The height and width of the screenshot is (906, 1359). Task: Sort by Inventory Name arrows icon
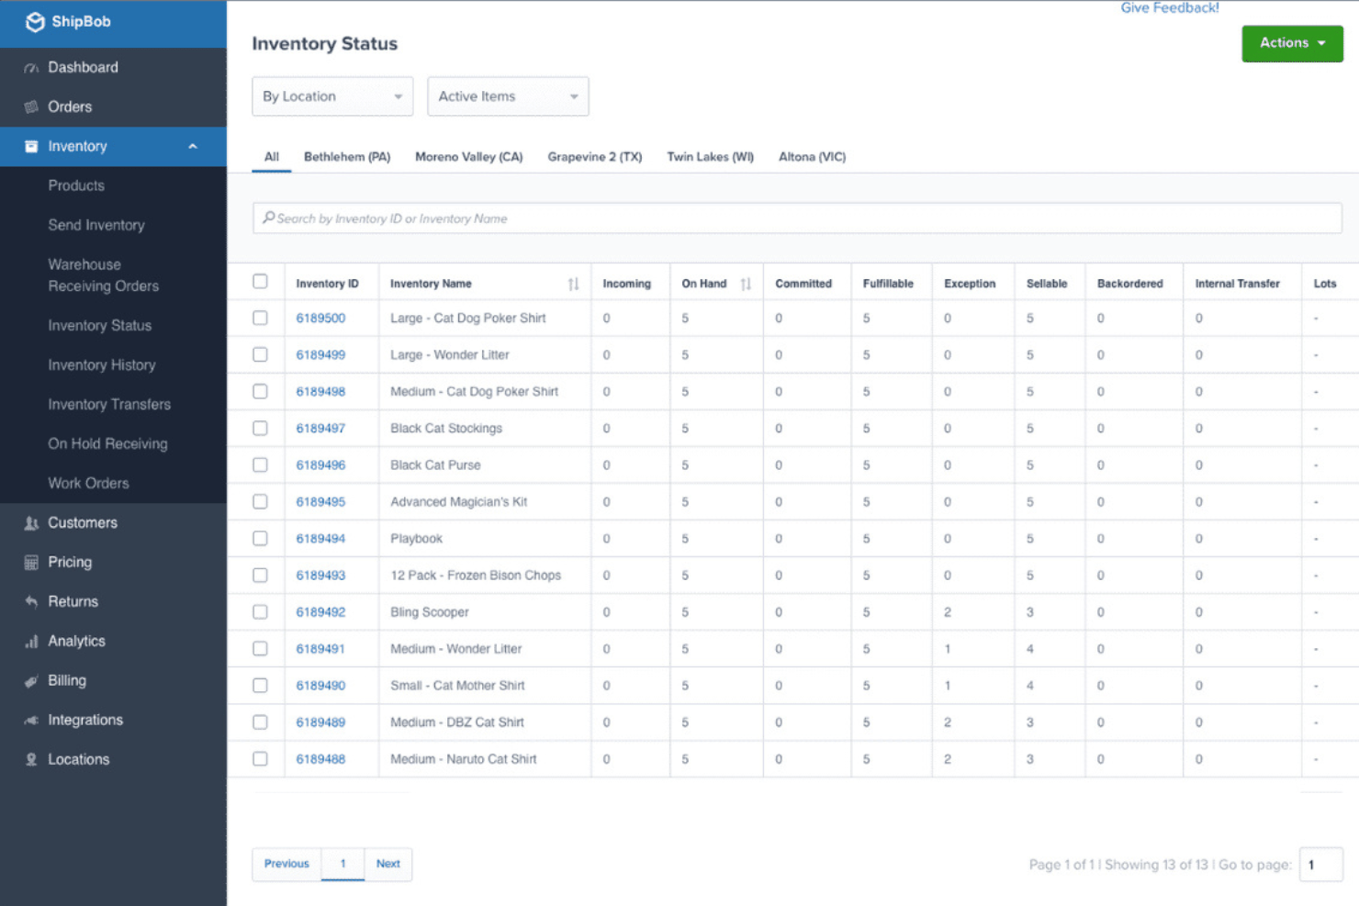(573, 285)
